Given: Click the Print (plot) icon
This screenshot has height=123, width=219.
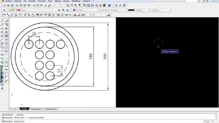Looking at the screenshot, I should pyautogui.click(x=17, y=5).
